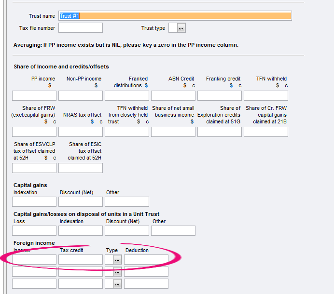Select the NRAS tax offset field

click(81, 132)
